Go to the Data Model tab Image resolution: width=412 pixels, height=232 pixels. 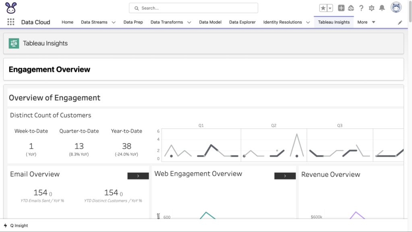click(210, 22)
